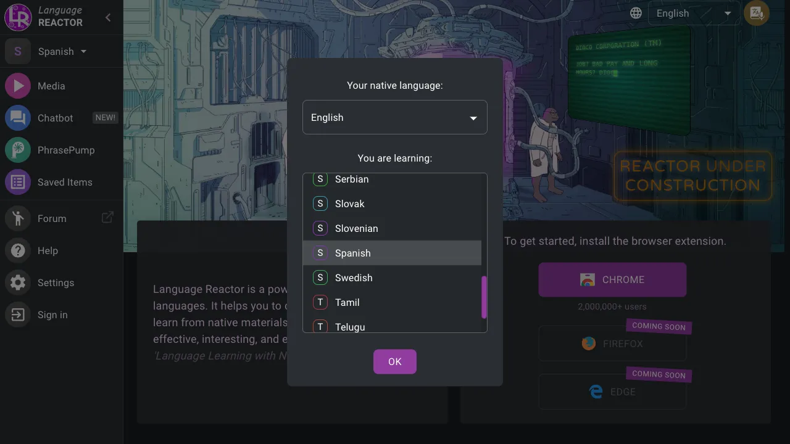Click the Sign in label in the sidebar

click(52, 314)
